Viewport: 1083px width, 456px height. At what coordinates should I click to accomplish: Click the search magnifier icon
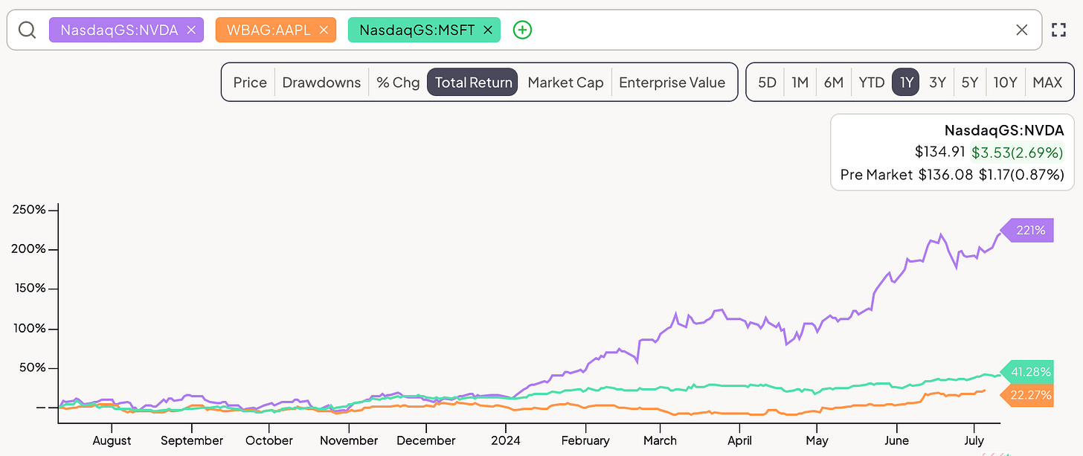pos(28,30)
